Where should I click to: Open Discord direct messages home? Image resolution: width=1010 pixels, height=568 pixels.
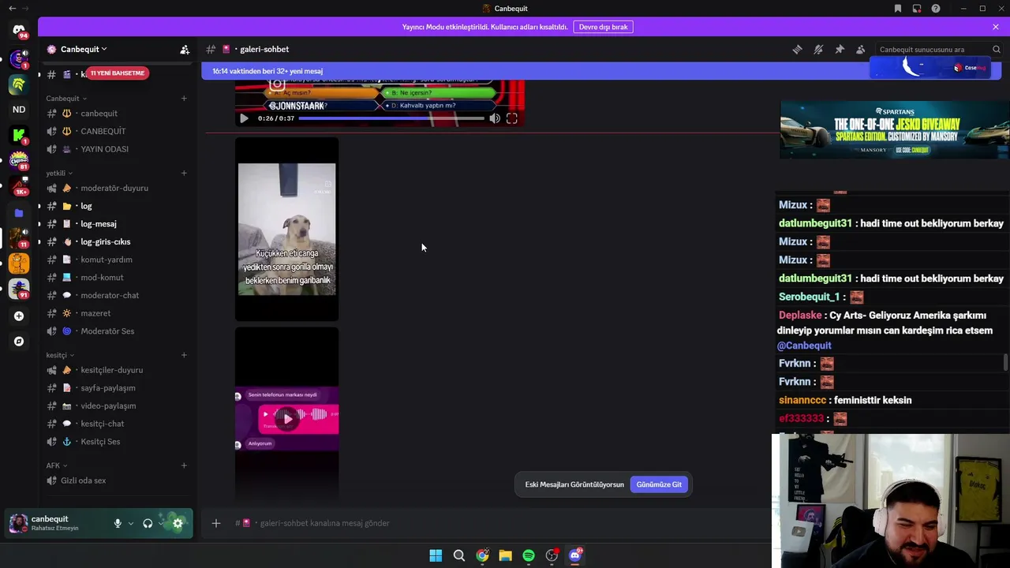(19, 30)
